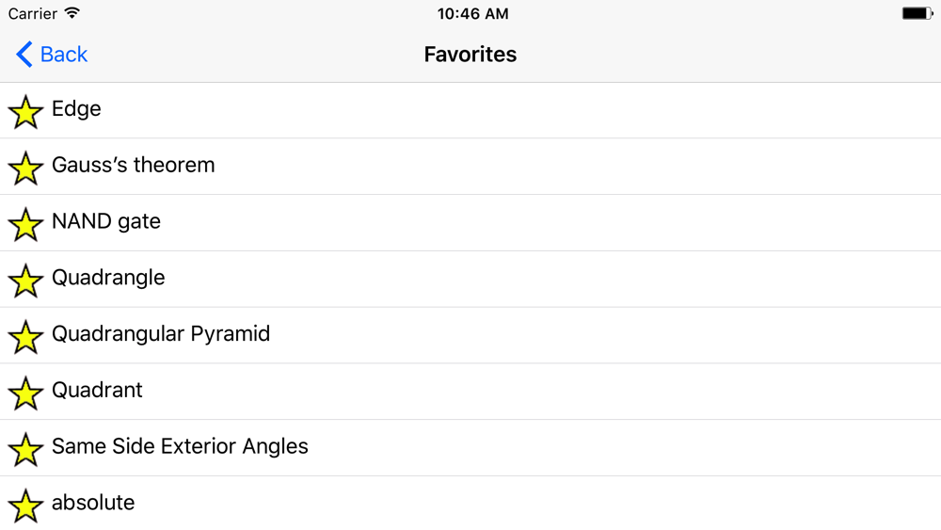The image size is (941, 530).
Task: Open the Gauss's theorem definition
Action: tap(470, 167)
